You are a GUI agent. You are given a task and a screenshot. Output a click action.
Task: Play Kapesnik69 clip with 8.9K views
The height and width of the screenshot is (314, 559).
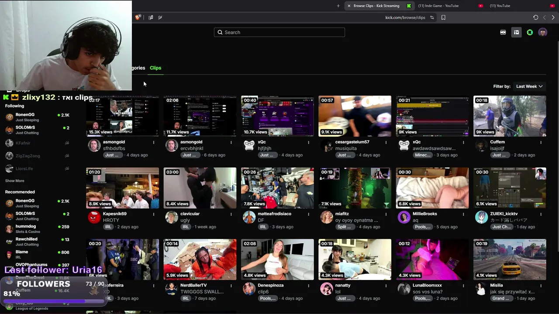(123, 188)
